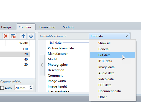Image resolution: width=141 pixels, height=102 pixels.
Task: Click the 20 mm column width field
Action: point(22,88)
